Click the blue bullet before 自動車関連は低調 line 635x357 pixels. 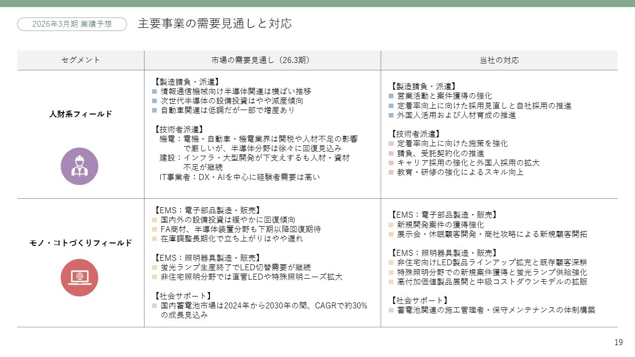point(154,111)
